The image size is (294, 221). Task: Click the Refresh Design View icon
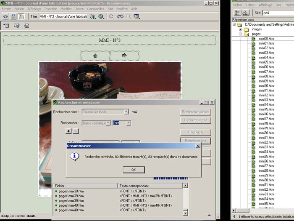[111, 16]
